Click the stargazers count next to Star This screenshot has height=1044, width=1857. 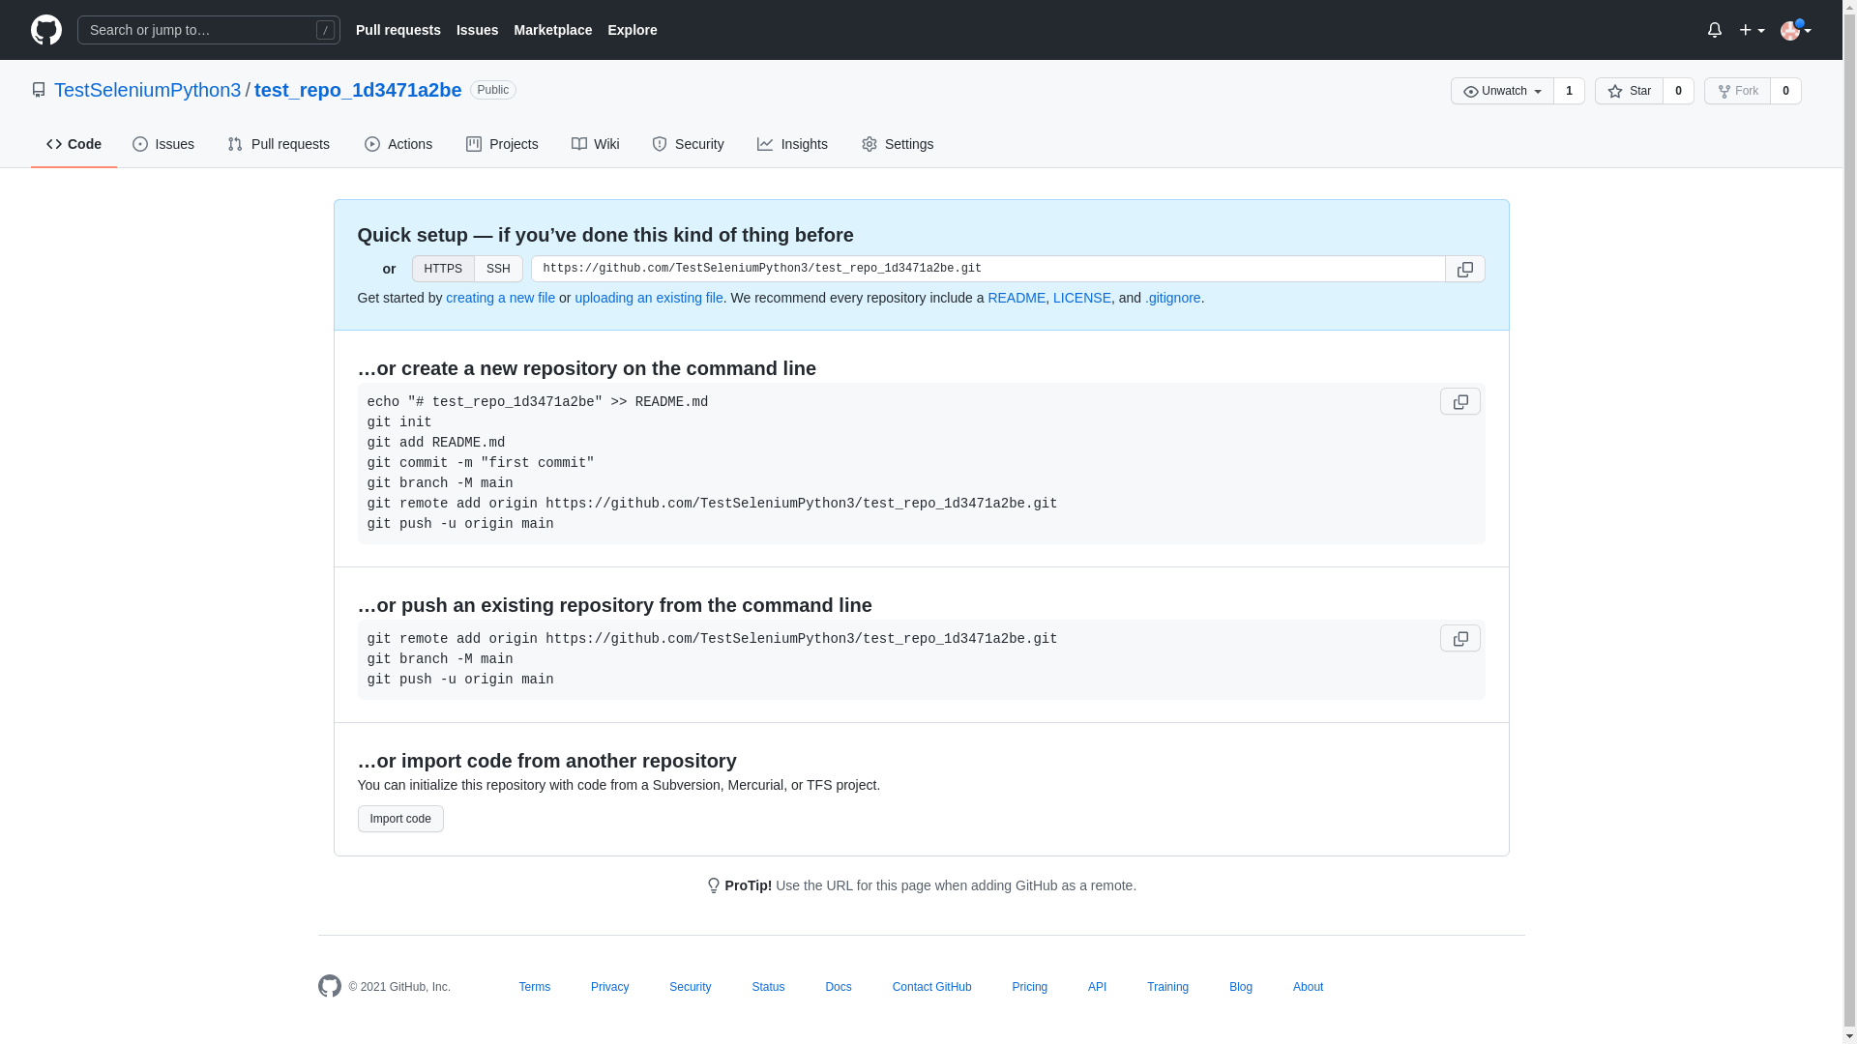pos(1678,91)
